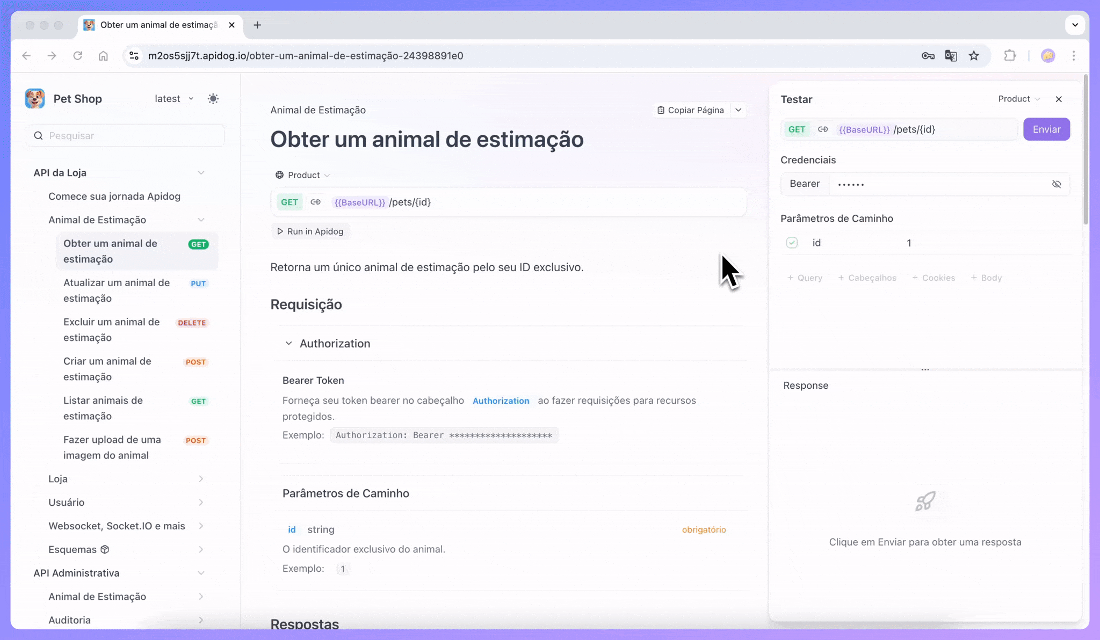Open the Product dropdown in Testar panel
This screenshot has height=640, width=1100.
(x=1019, y=99)
